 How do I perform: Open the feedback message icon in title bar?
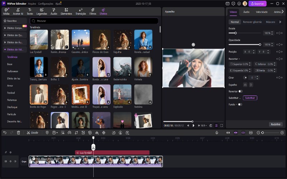(233, 4)
